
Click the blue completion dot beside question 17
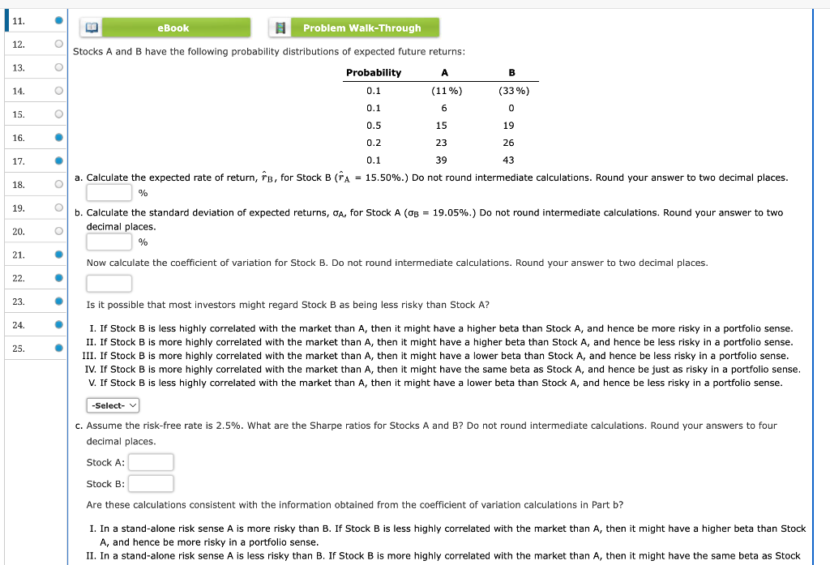(x=57, y=161)
